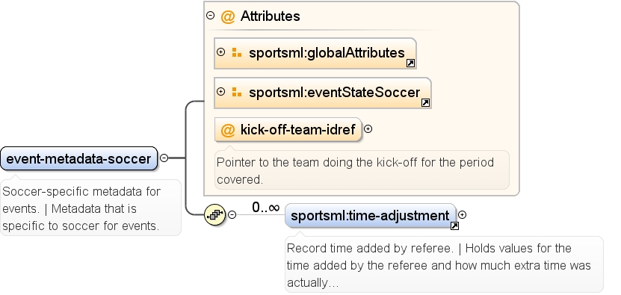Click the @ icon of kick-off-team-idref
Screen dimensions: 621x295
click(228, 130)
